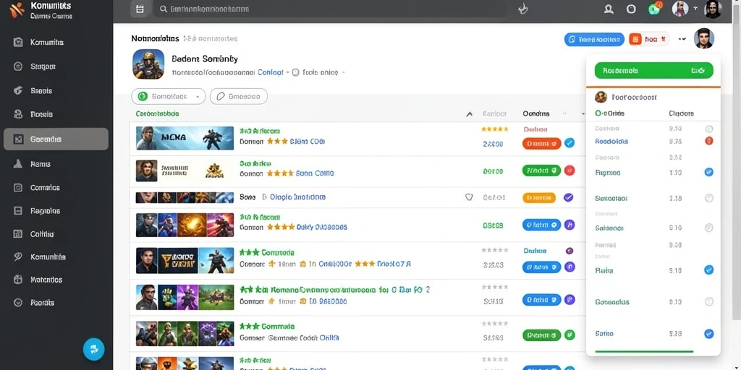Screen dimensions: 741x370
Task: Open the 'Oondms' column dropdown arrow
Action: [x=583, y=113]
